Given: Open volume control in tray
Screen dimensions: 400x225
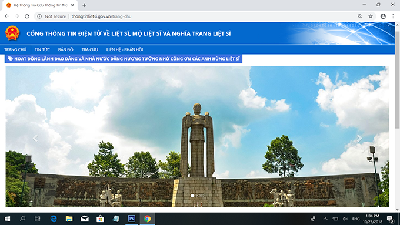Looking at the screenshot, I should [x=345, y=219].
